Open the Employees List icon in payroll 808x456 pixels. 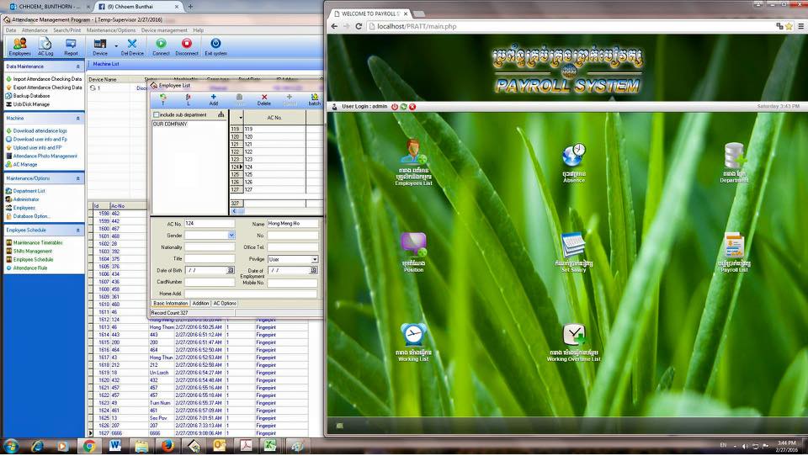(412, 154)
